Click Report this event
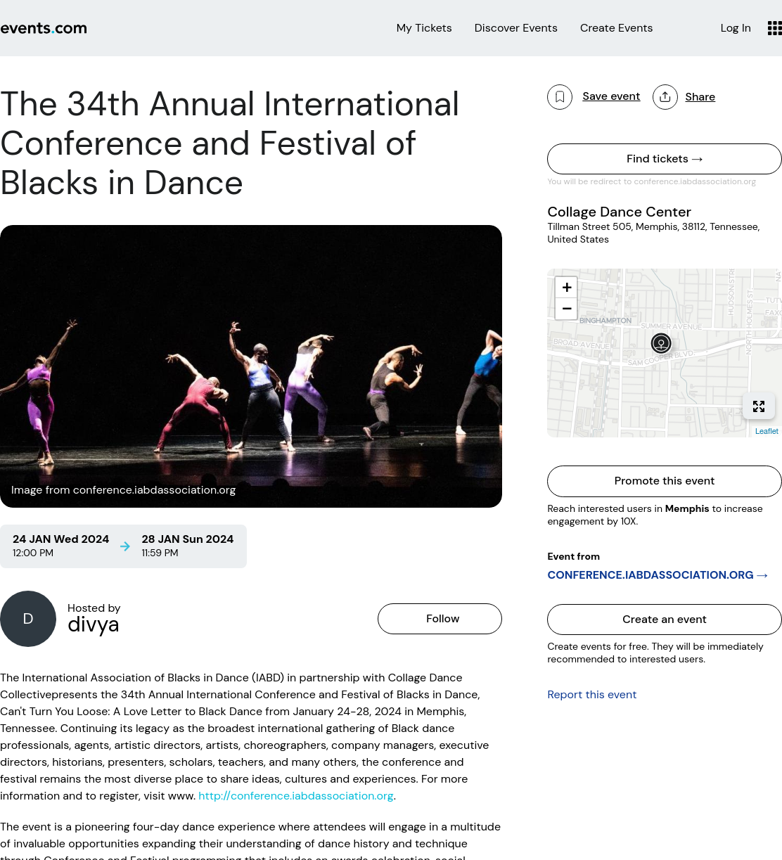The height and width of the screenshot is (860, 782). pos(591,695)
